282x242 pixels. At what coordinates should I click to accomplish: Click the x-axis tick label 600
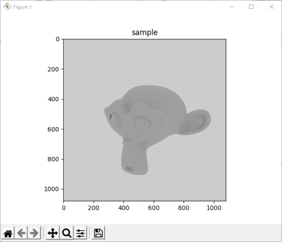153,208
